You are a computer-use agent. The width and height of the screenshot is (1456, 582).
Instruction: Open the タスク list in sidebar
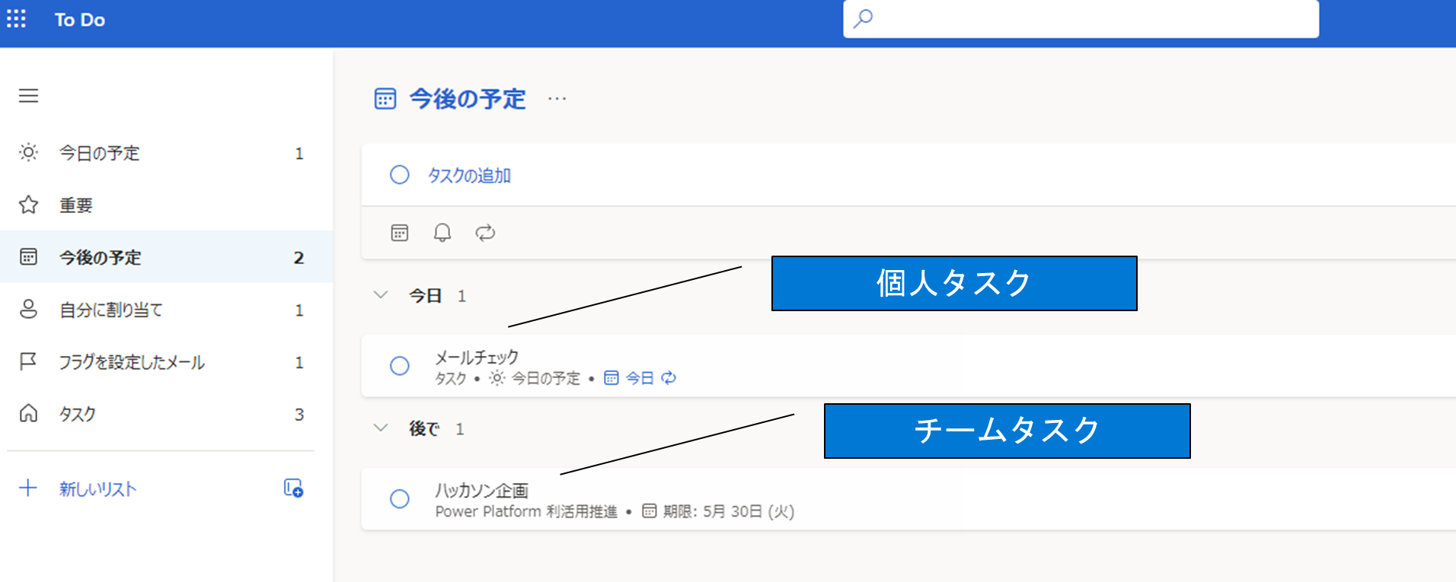point(167,414)
